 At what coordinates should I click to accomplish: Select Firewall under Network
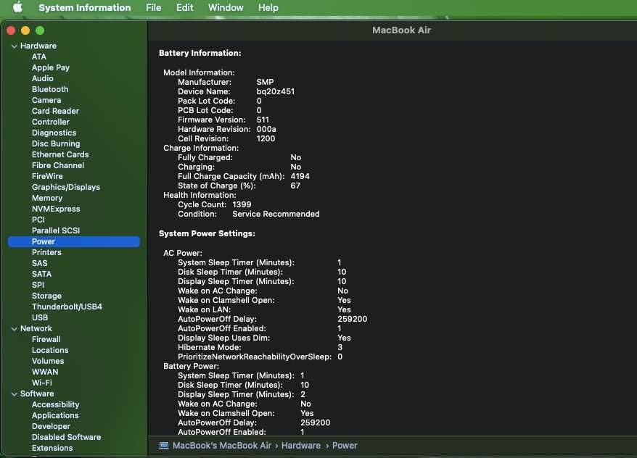[46, 340]
